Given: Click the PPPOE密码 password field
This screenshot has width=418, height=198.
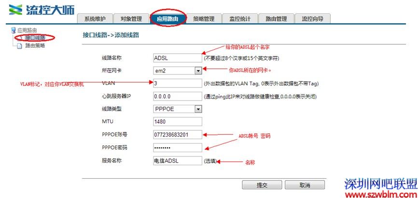Looking at the screenshot, I should coord(176,147).
